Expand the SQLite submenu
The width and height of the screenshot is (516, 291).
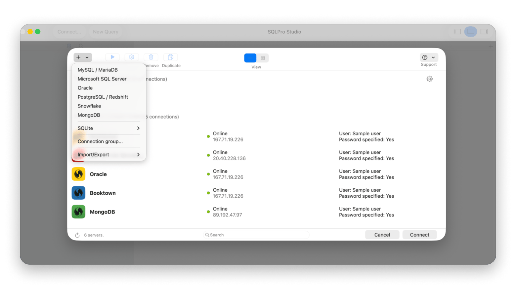click(108, 128)
